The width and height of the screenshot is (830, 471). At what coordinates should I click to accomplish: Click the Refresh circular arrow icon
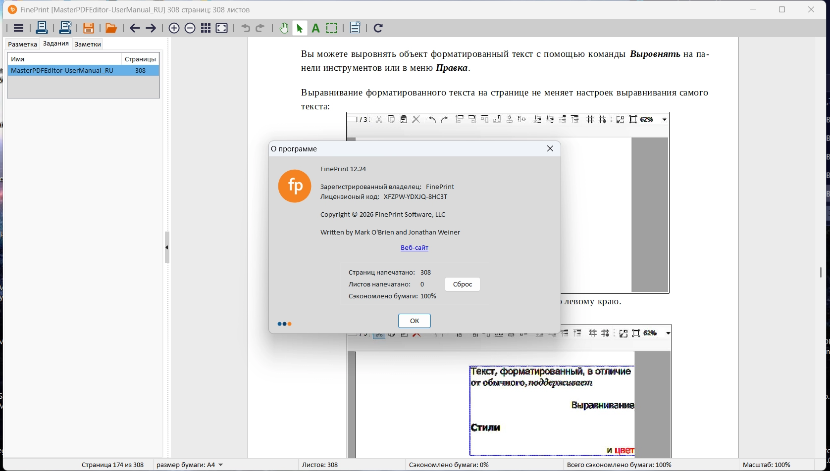(x=378, y=28)
